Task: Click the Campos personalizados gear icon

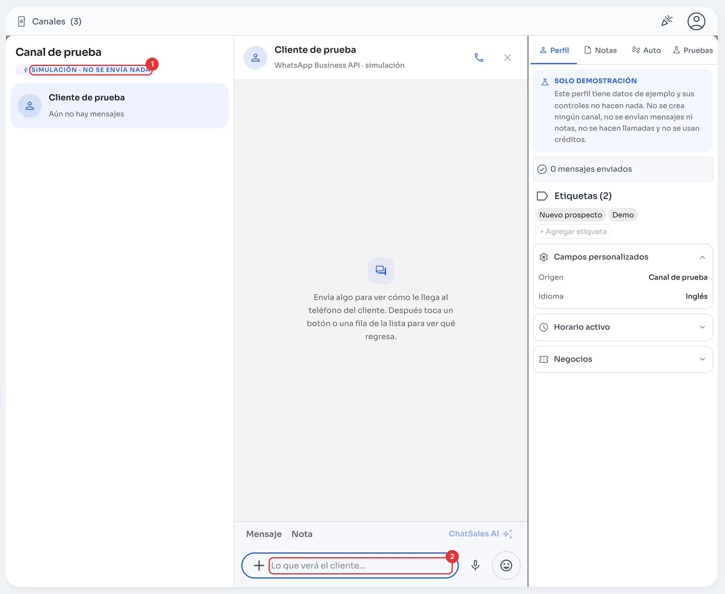Action: pos(544,257)
